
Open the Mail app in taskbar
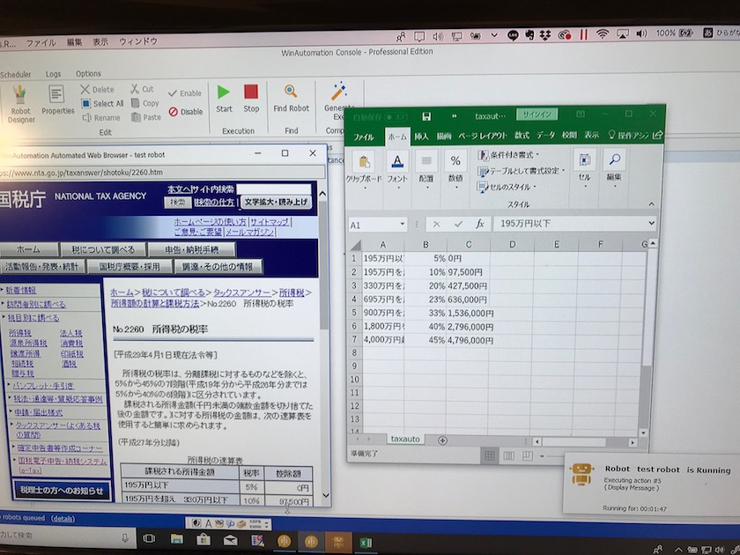point(230,540)
